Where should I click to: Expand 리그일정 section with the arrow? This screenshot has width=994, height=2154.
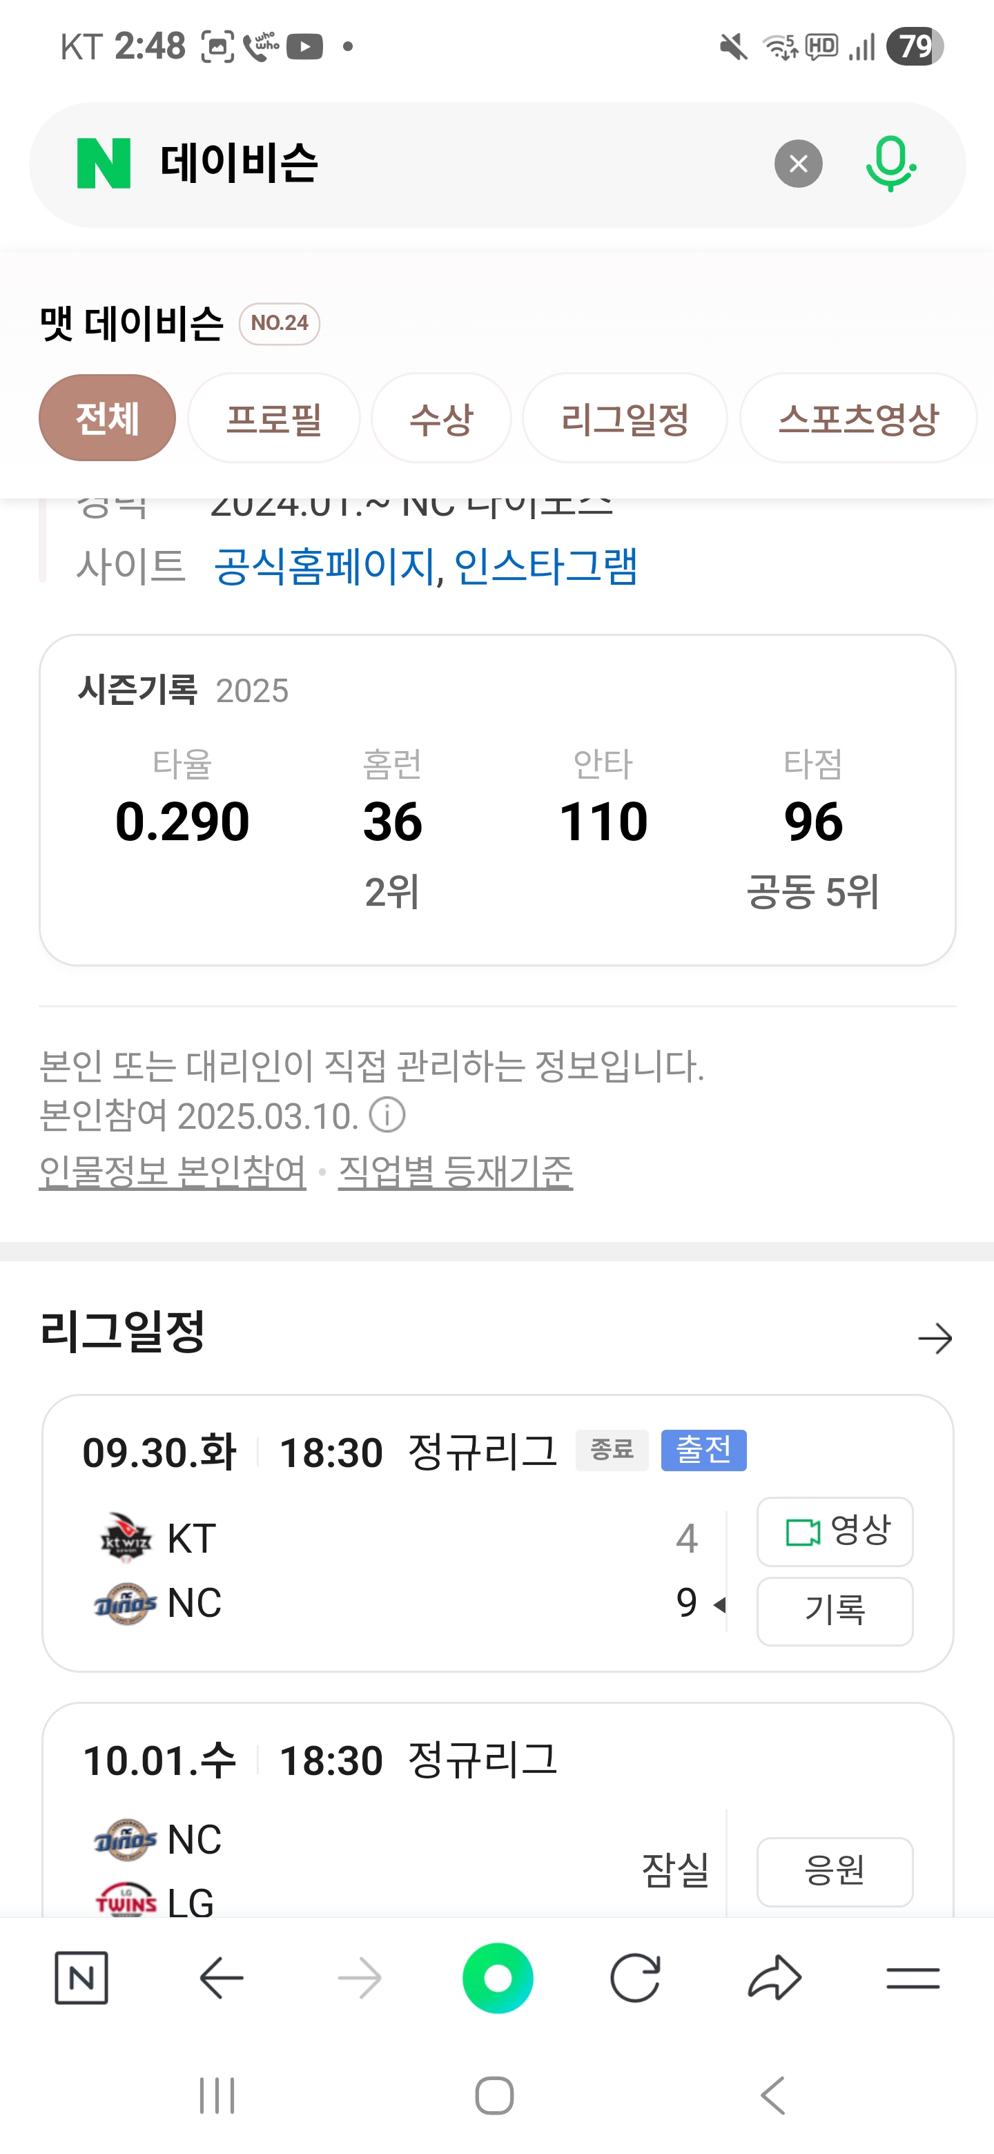coord(935,1339)
